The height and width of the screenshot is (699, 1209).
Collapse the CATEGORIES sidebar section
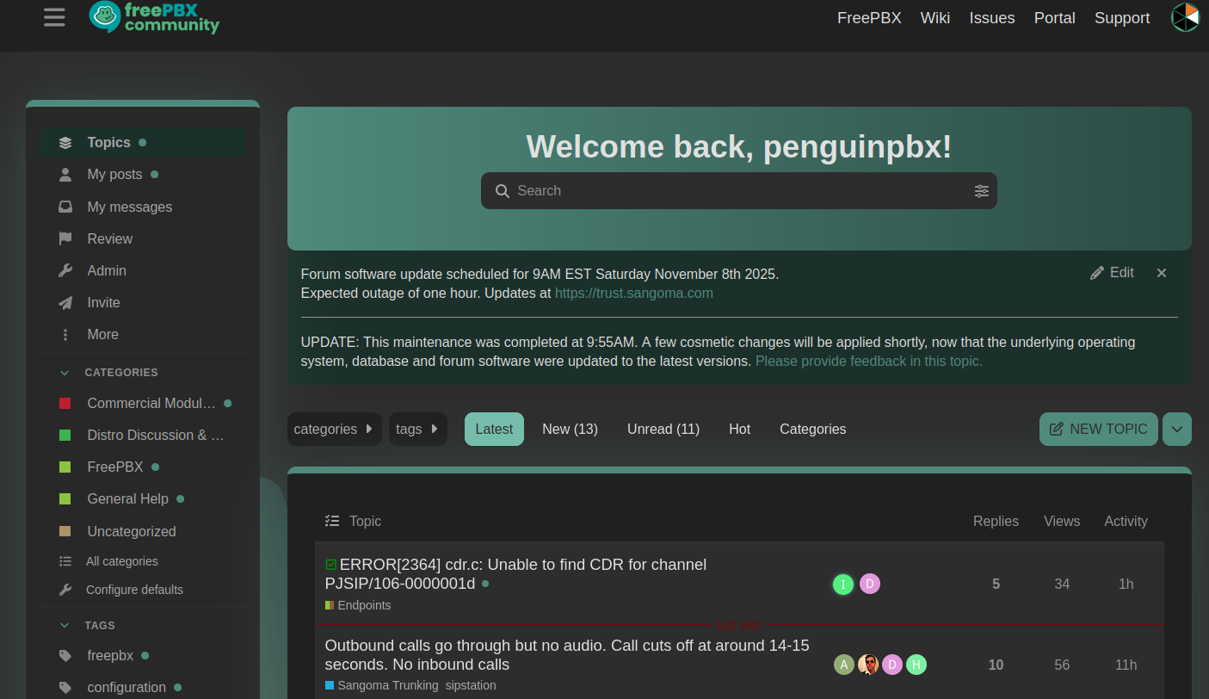(65, 373)
